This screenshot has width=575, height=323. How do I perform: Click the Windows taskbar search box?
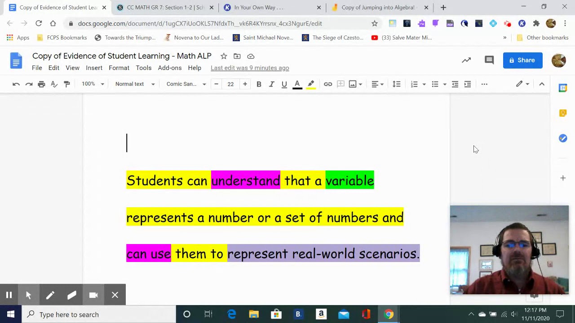click(x=99, y=314)
